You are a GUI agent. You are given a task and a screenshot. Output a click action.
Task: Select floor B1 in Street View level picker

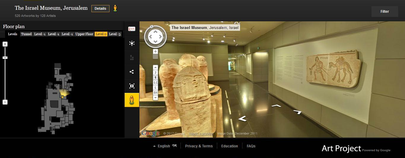[155, 93]
